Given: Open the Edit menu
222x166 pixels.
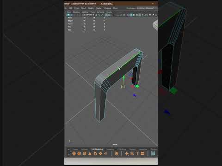Looking at the screenshot, I should click(70, 8).
